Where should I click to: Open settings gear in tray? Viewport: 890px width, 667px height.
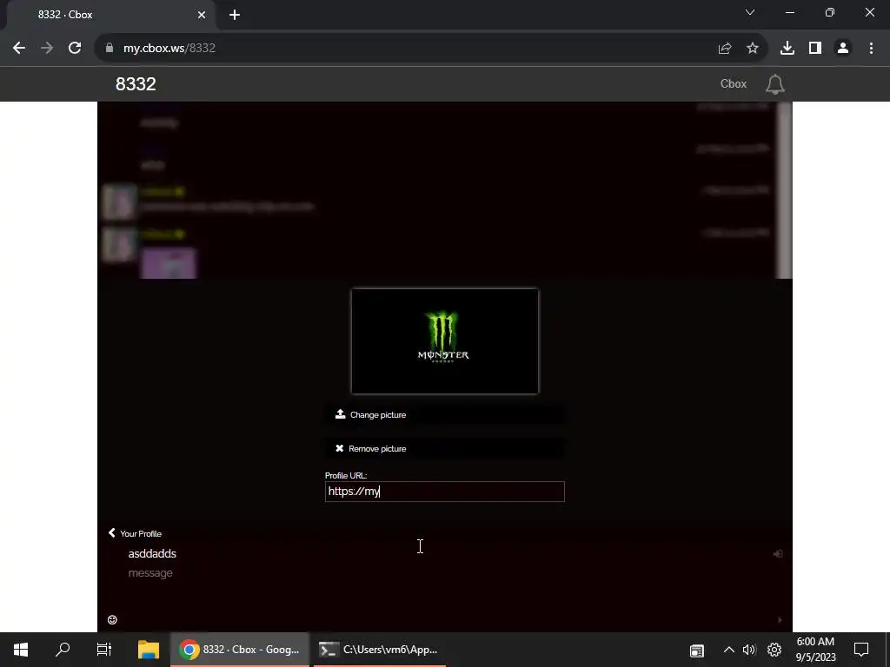tap(774, 650)
